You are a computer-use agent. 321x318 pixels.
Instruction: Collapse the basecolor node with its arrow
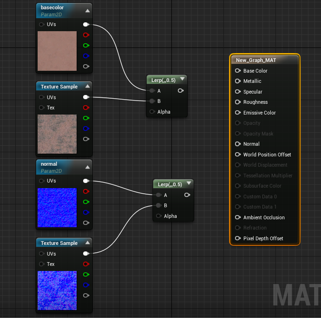tap(87, 10)
